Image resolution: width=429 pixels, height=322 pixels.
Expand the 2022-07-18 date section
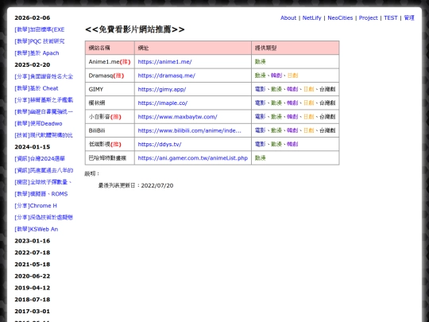pos(33,253)
